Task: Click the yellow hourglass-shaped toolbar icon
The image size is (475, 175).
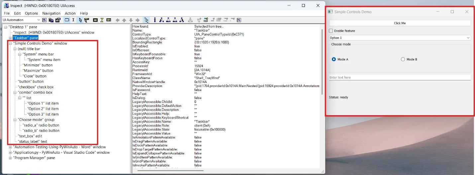Action: (x=102, y=20)
